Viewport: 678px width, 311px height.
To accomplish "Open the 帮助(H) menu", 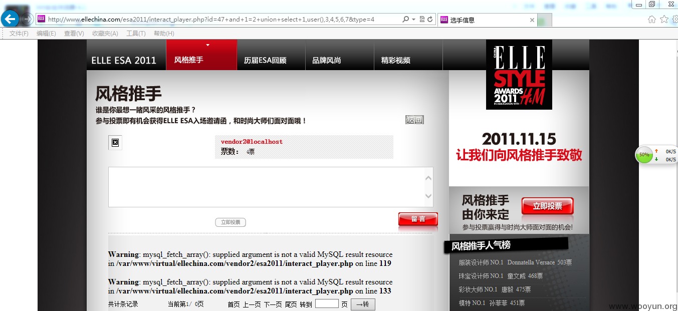I will point(164,34).
